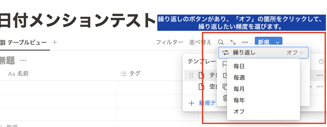Click the trash icon in the template menu
The width and height of the screenshot is (327, 127).
[x=225, y=98]
